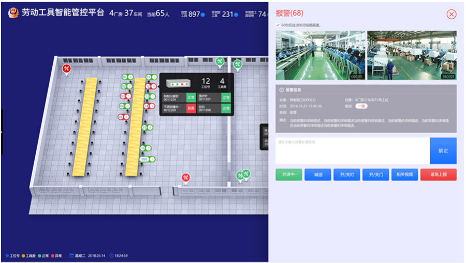The width and height of the screenshot is (466, 263).
Task: Click the 开/关门 door toggle button
Action: tap(376, 175)
